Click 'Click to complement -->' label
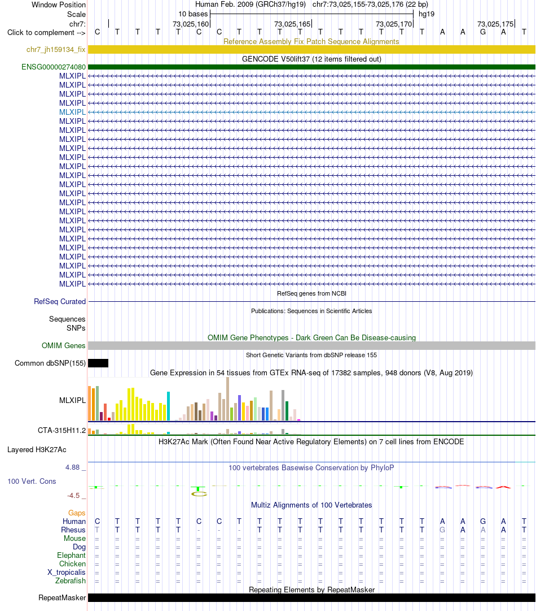 [x=46, y=32]
